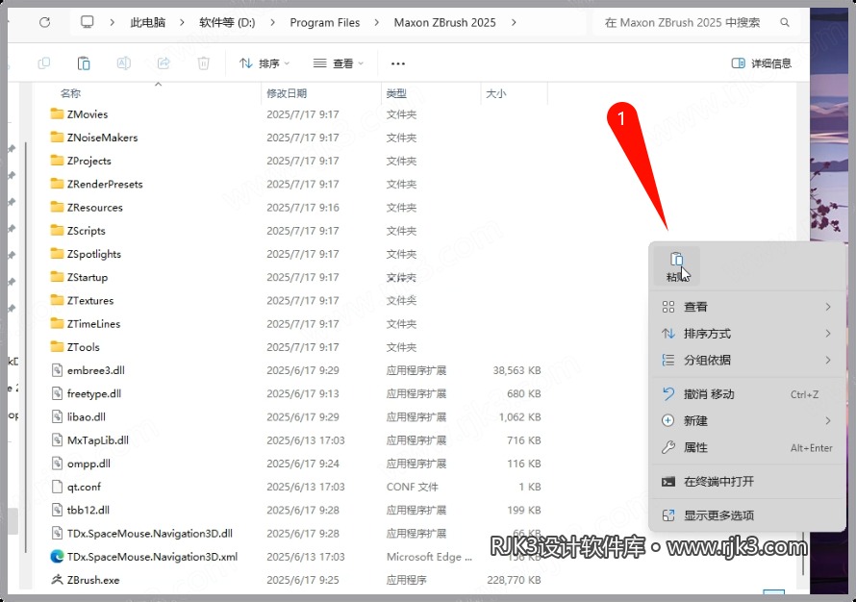The height and width of the screenshot is (602, 856).
Task: Sort by the 名称 column header
Action: (x=70, y=93)
